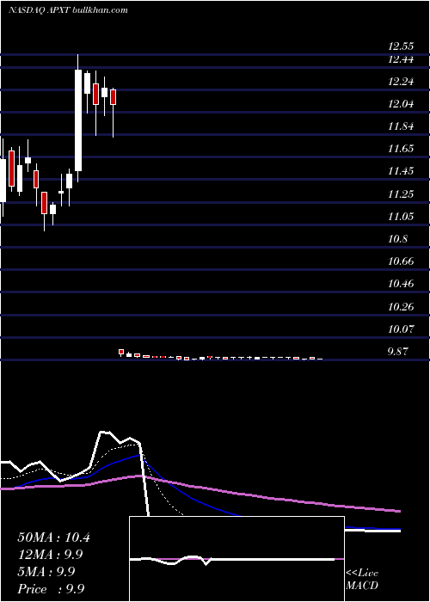Click the Price : 9.9 readout
Viewport: 430px width, 602px height.
[51, 588]
